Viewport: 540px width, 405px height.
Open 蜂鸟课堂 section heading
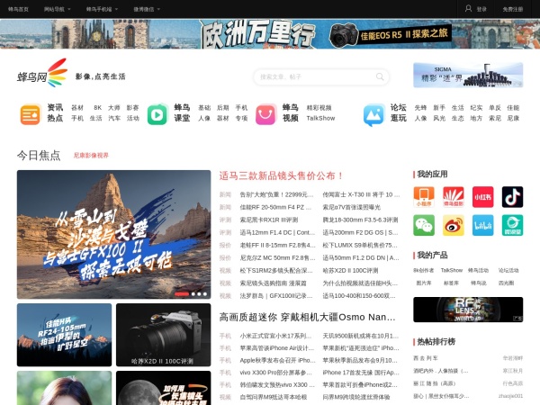(x=182, y=112)
